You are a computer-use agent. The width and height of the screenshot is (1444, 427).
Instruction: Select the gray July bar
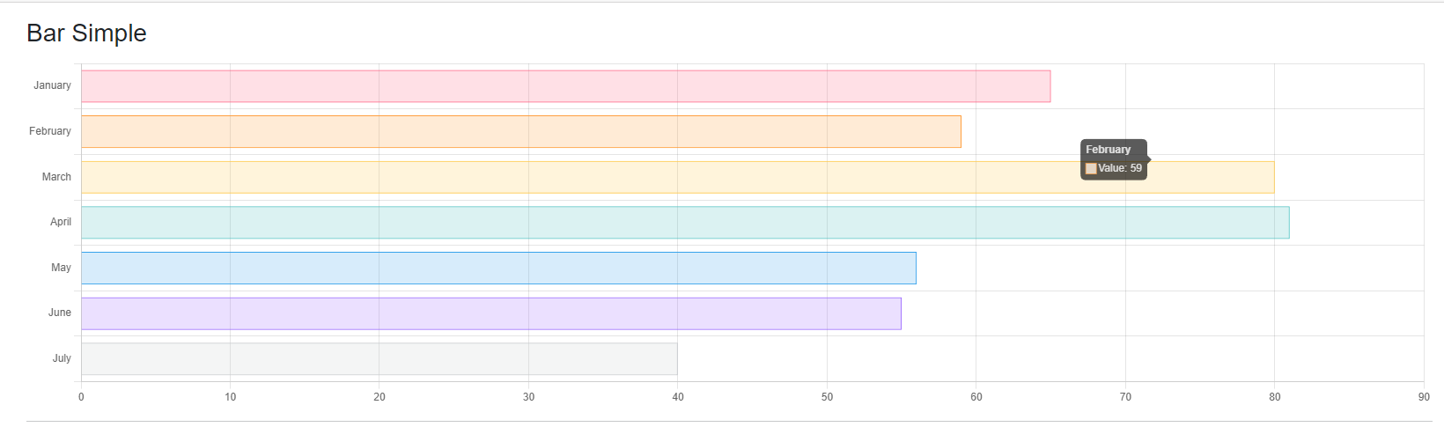pos(379,359)
